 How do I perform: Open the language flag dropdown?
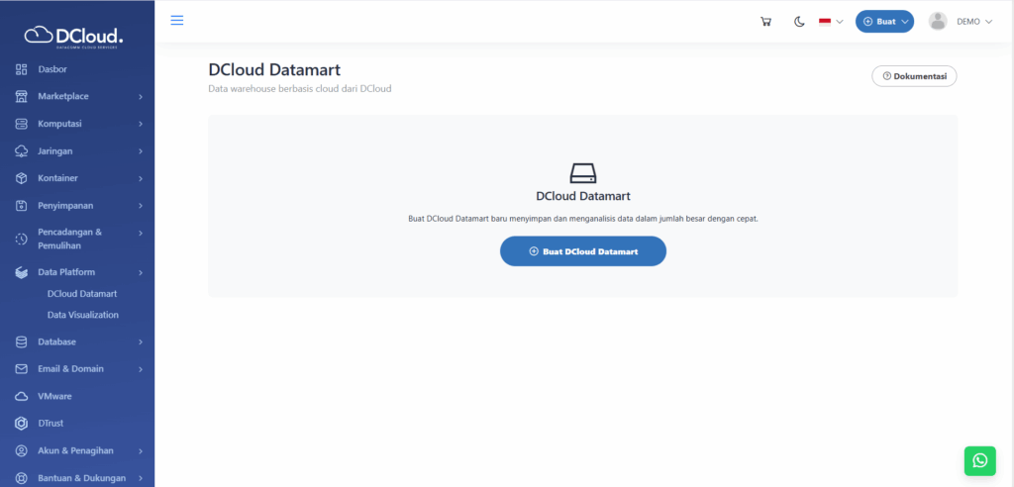click(830, 22)
